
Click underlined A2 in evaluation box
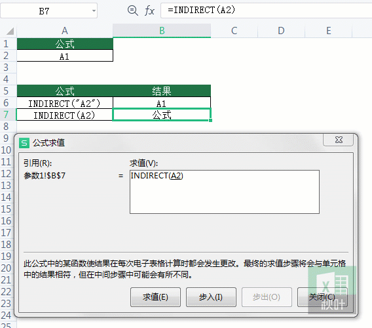(176, 176)
